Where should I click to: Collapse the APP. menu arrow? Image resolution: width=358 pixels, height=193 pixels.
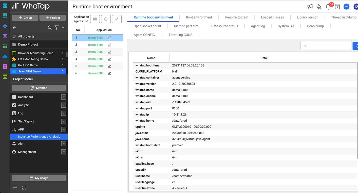(x=64, y=130)
